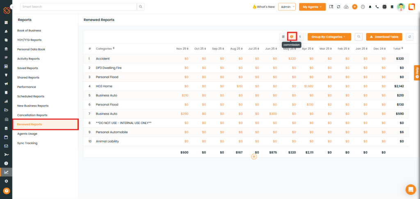Screen dimensions: 420x199
Task: Click into the Smart Search field
Action: [x=78, y=7]
